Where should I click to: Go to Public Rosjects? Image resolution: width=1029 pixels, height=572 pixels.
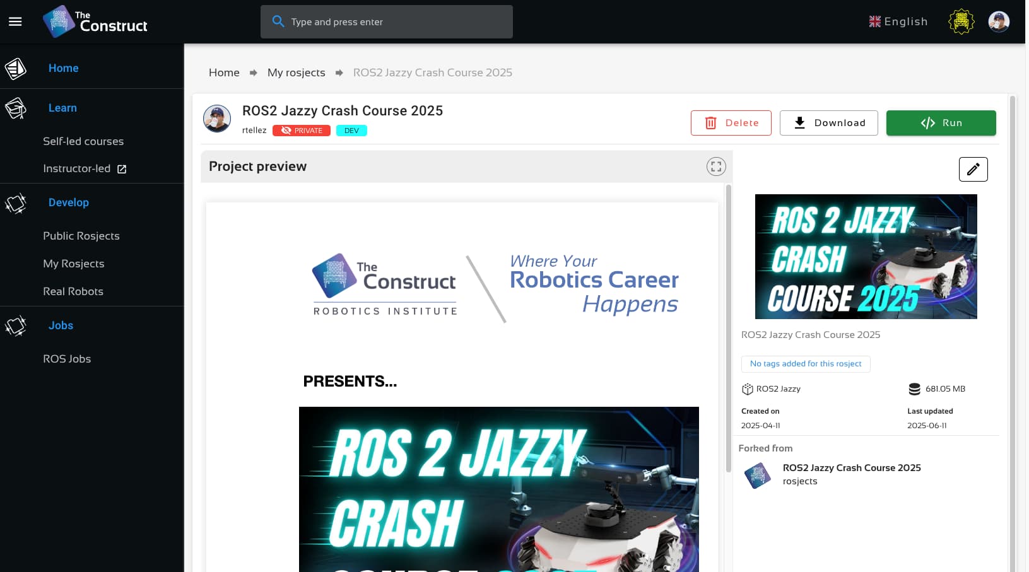tap(81, 236)
